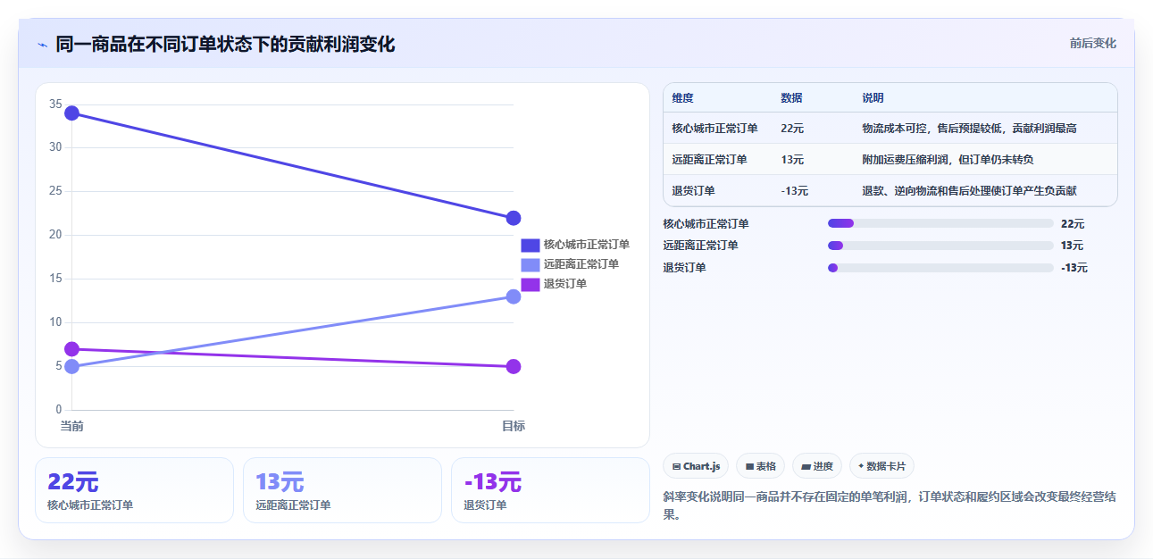
Task: Click the lightning icon beside the title
Action: (42, 45)
